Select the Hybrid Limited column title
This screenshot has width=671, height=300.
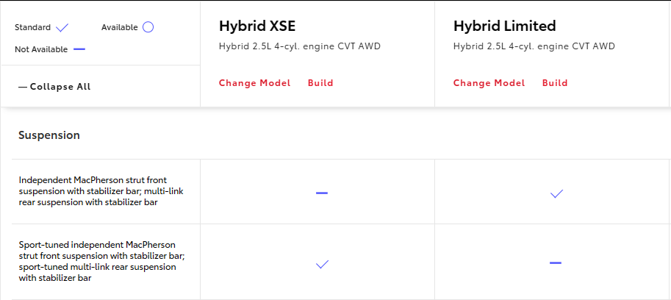(x=504, y=26)
